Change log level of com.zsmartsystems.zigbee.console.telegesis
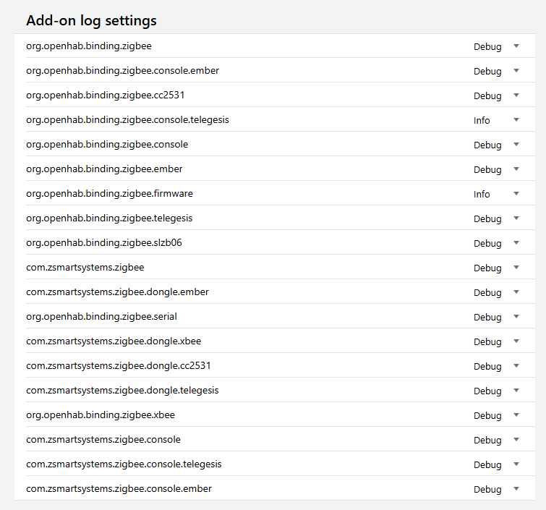This screenshot has width=546, height=510. (x=497, y=464)
